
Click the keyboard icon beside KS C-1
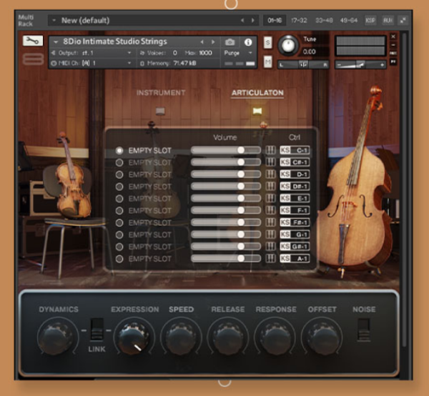[x=270, y=150]
